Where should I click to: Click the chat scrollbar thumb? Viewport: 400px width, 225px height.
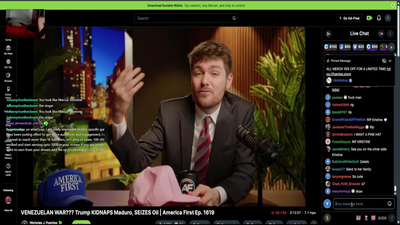pos(395,188)
